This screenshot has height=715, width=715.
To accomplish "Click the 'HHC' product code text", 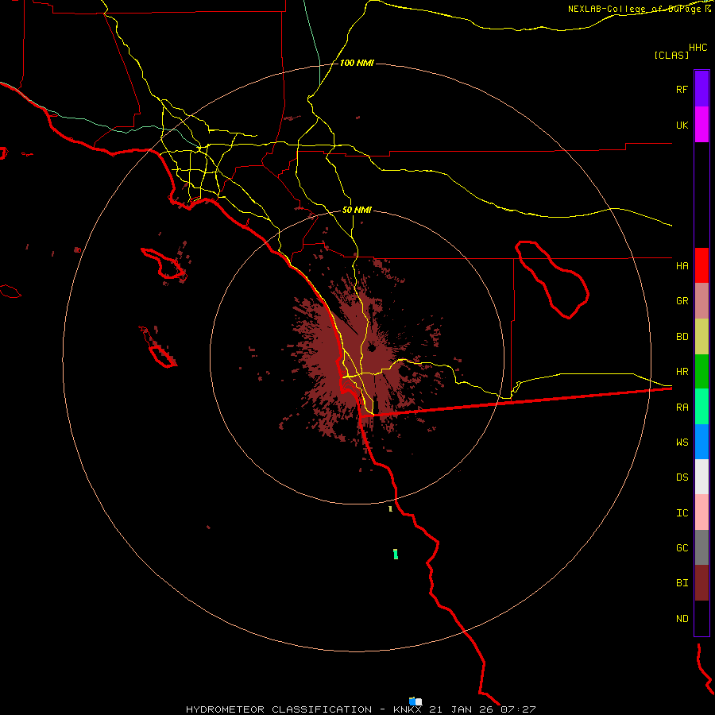I will pyautogui.click(x=698, y=48).
